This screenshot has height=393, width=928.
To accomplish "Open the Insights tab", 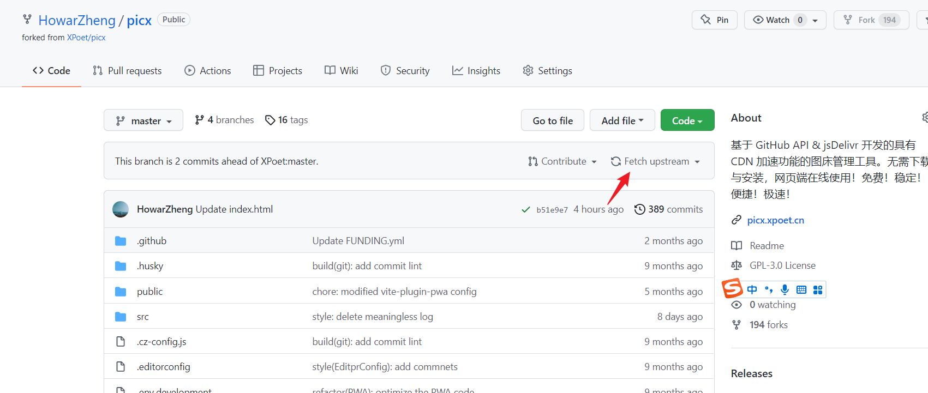I will tap(476, 71).
